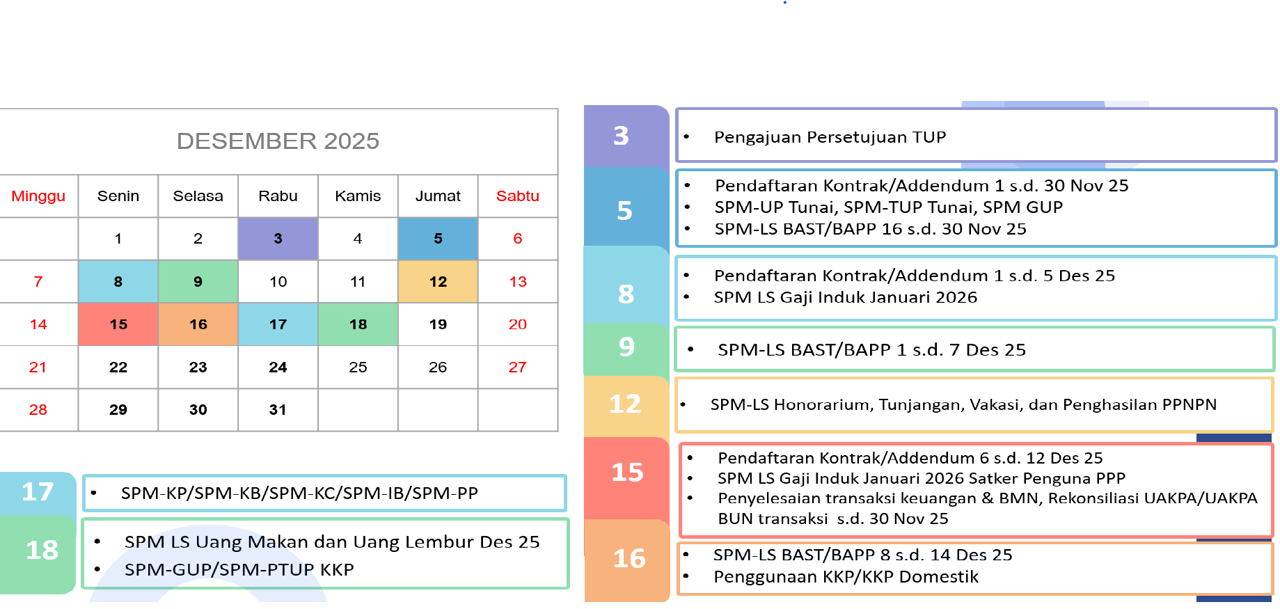Click the green calendar cell for date 9
Viewport: 1280px width, 609px height.
198,282
